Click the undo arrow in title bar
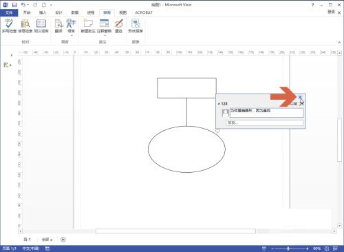The image size is (344, 252). point(23,5)
